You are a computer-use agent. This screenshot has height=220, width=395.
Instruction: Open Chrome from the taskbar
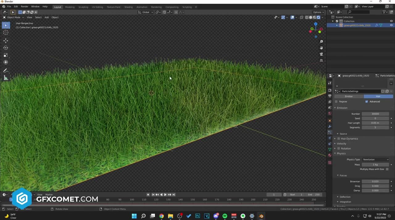(161, 216)
